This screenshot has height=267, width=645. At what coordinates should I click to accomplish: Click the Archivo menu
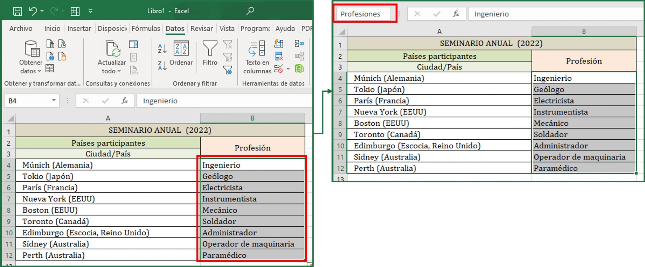[21, 28]
